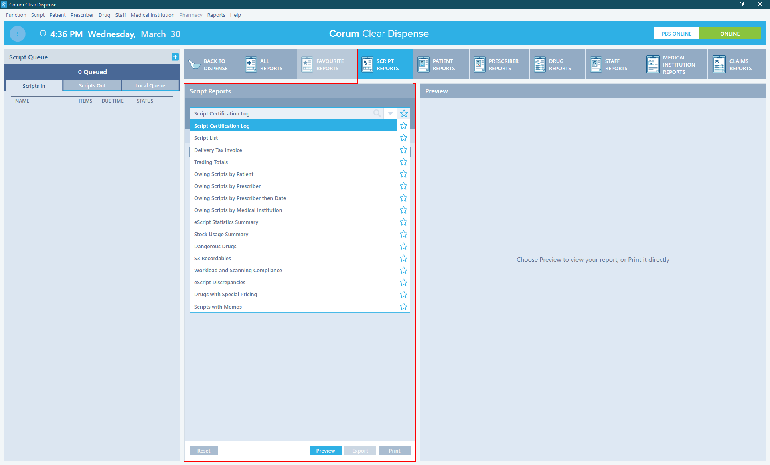The height and width of the screenshot is (465, 770).
Task: Open the Prescriber menu
Action: [82, 15]
